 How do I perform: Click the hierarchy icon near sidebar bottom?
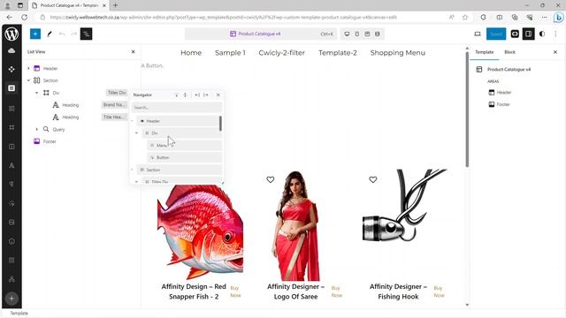tap(11, 279)
